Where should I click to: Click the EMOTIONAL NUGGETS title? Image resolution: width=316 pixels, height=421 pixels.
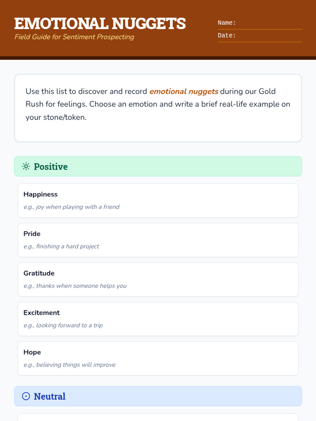[x=100, y=23]
